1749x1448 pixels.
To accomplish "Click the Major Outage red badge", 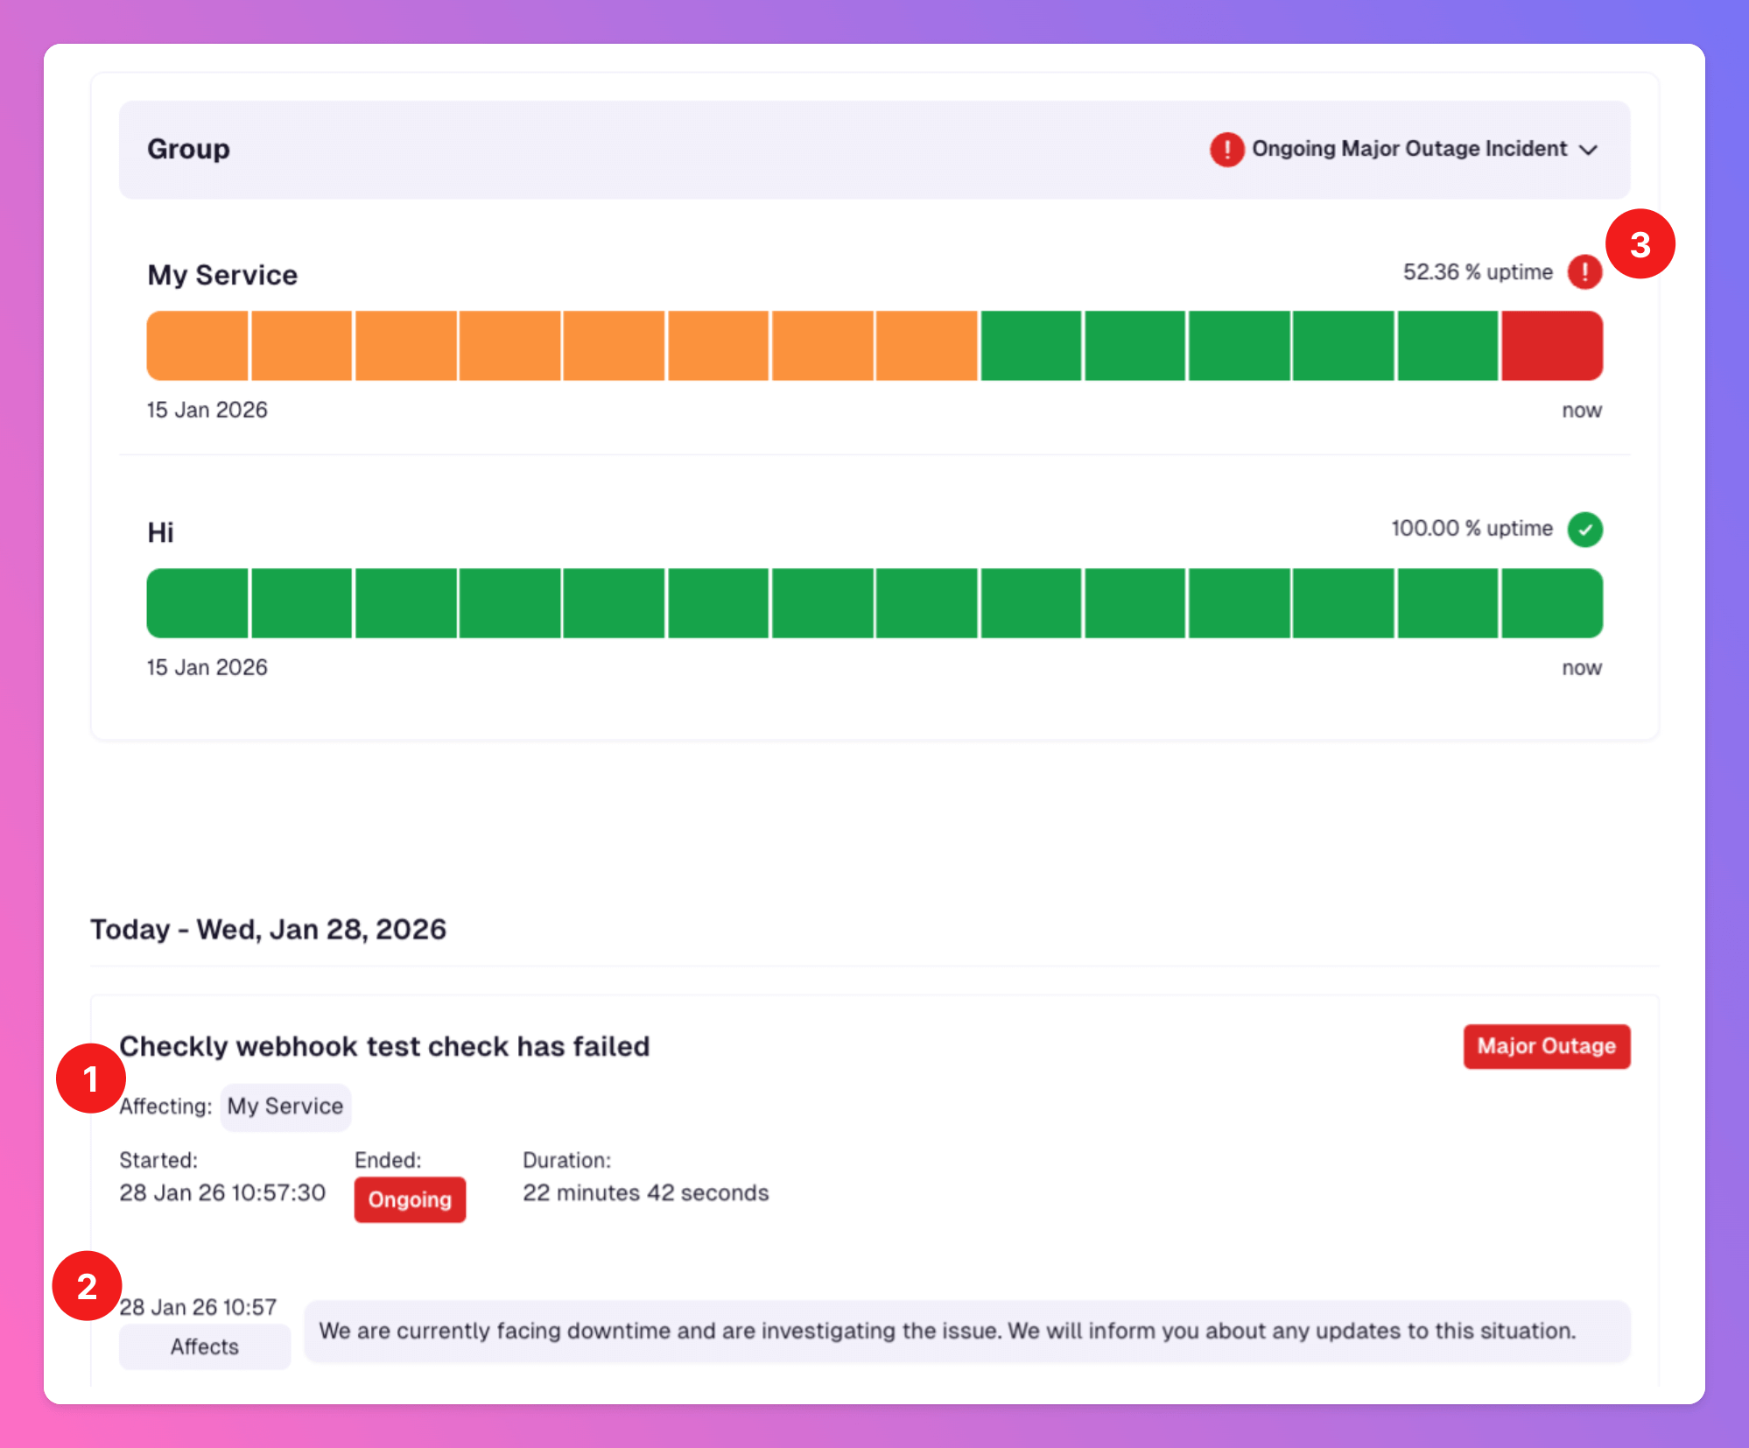I will point(1546,1046).
